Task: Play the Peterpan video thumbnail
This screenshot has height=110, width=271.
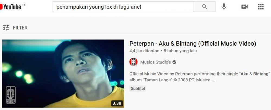Action: [x=63, y=74]
